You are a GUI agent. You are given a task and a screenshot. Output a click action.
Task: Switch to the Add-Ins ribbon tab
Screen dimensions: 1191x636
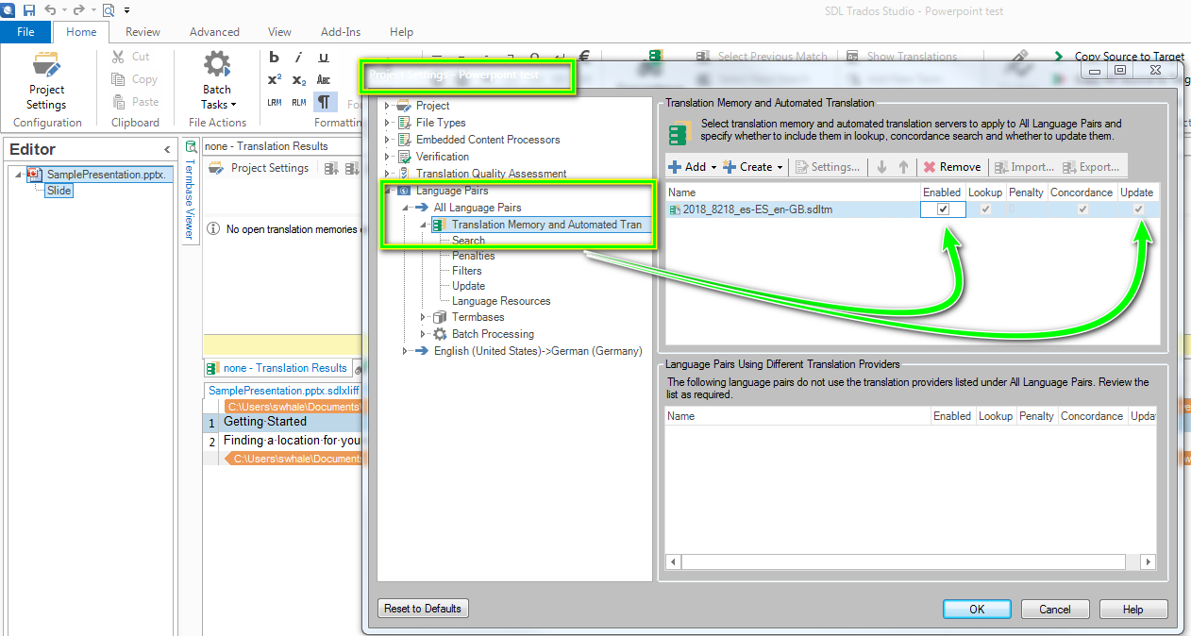click(341, 32)
